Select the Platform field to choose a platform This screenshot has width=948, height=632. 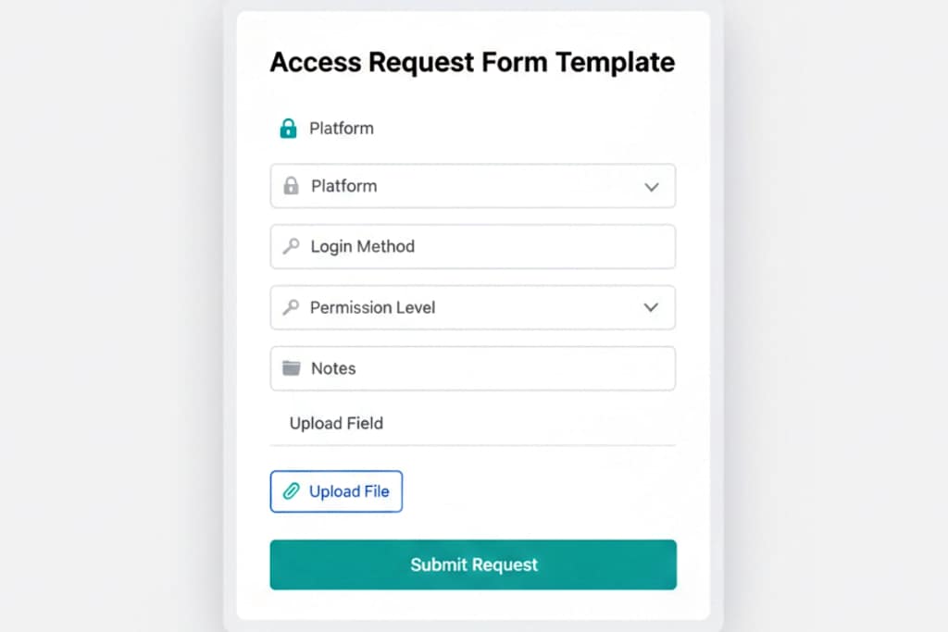(472, 185)
